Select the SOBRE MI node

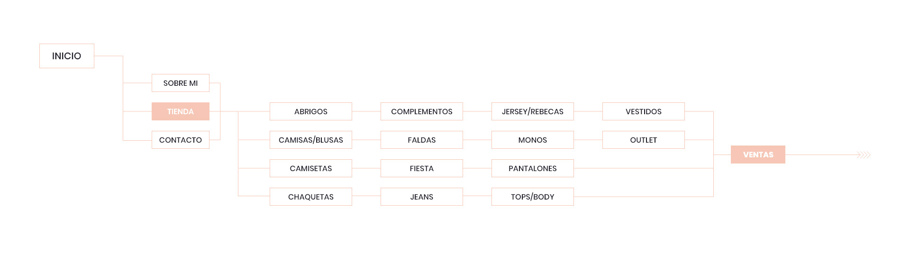pyautogui.click(x=181, y=83)
